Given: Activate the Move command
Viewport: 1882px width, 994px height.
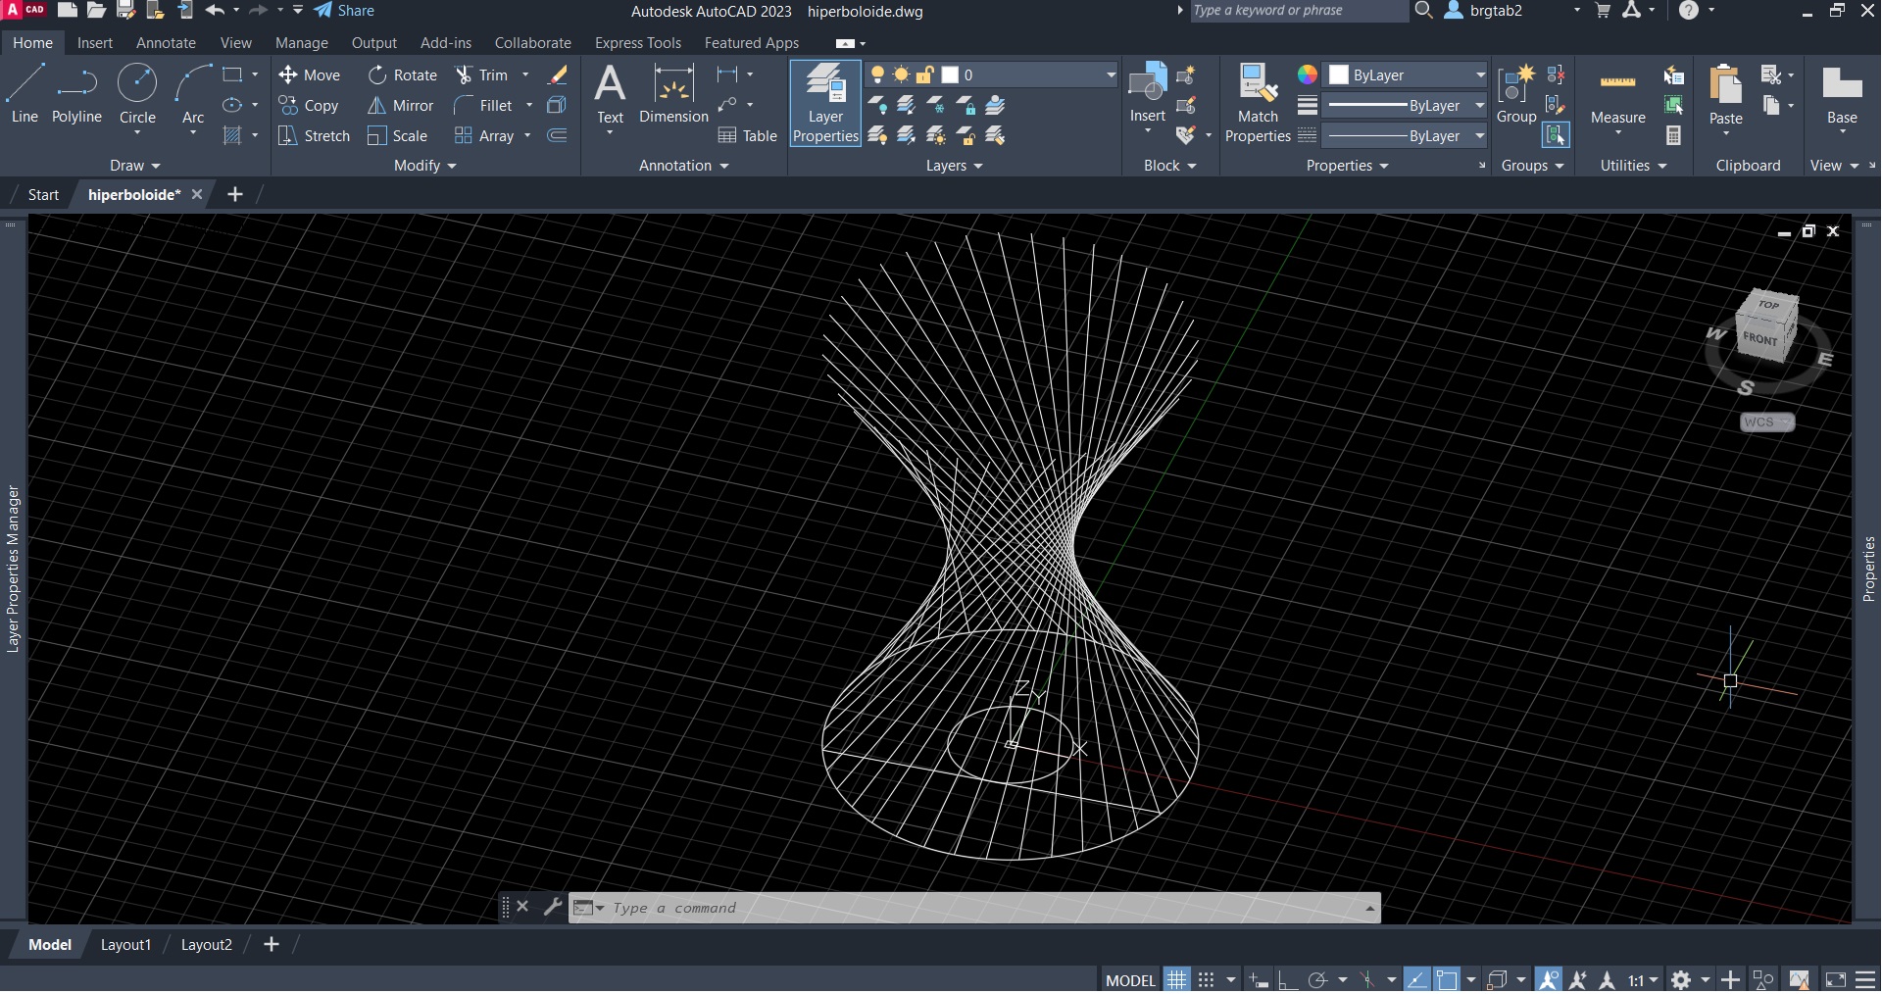Looking at the screenshot, I should tap(309, 75).
